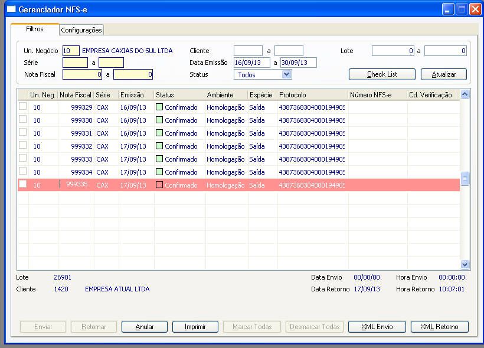Sort by the Emissão column header
This screenshot has width=484, height=348.
coord(132,95)
